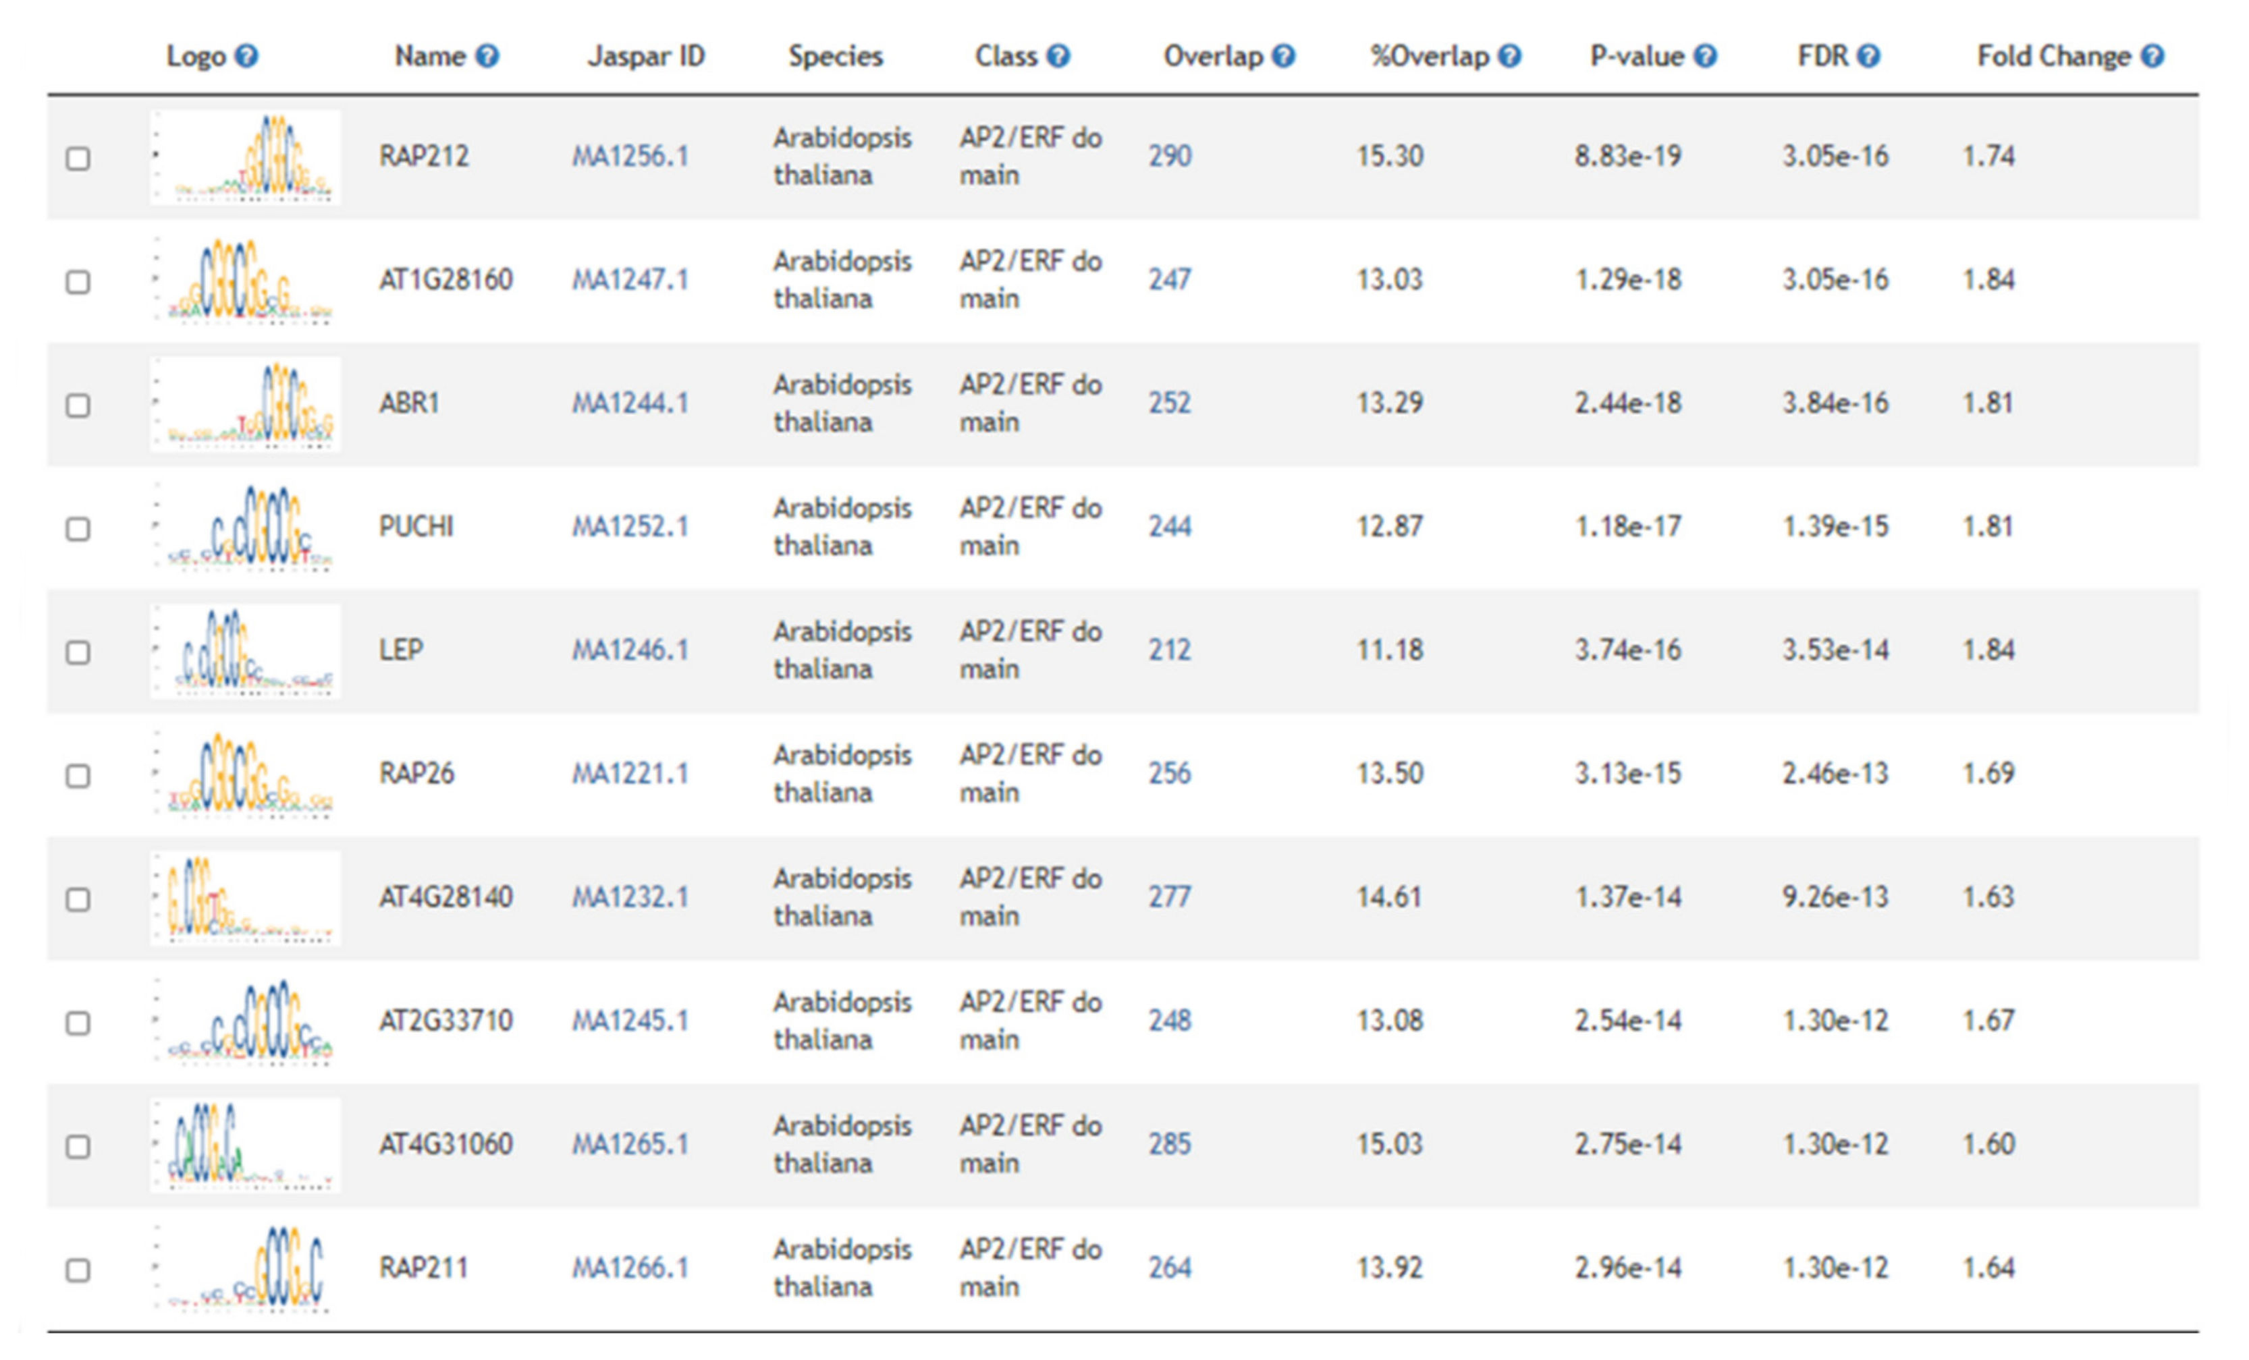Open Jaspar ID link MA1256.1

pos(630,157)
